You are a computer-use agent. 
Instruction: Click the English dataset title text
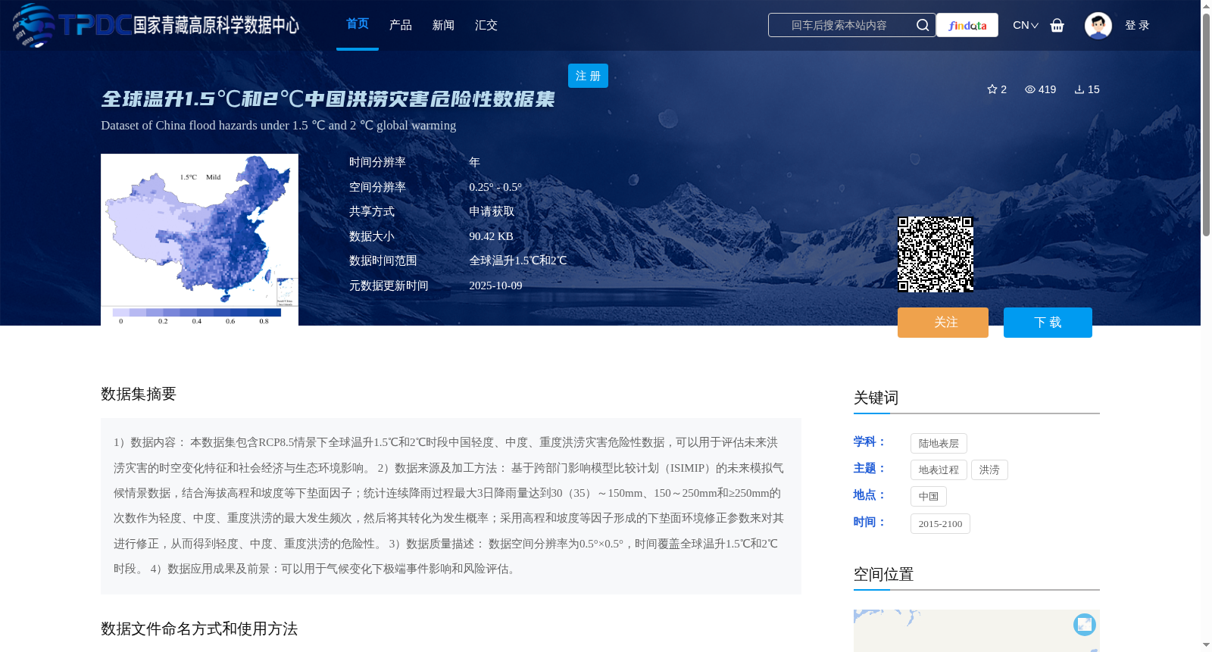pyautogui.click(x=279, y=125)
